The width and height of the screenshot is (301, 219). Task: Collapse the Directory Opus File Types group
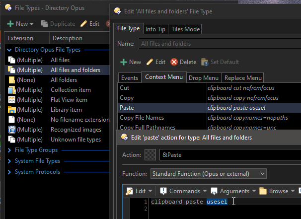tap(9, 50)
